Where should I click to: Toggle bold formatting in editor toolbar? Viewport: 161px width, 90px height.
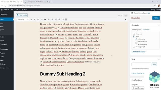click(31, 19)
